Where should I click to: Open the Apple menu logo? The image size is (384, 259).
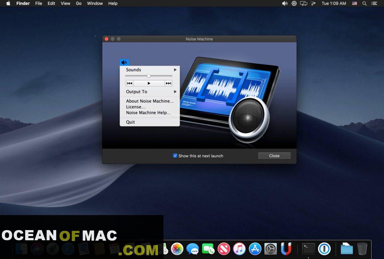click(x=8, y=3)
